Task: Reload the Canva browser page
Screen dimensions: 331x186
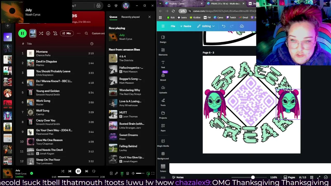Action: coord(173,11)
